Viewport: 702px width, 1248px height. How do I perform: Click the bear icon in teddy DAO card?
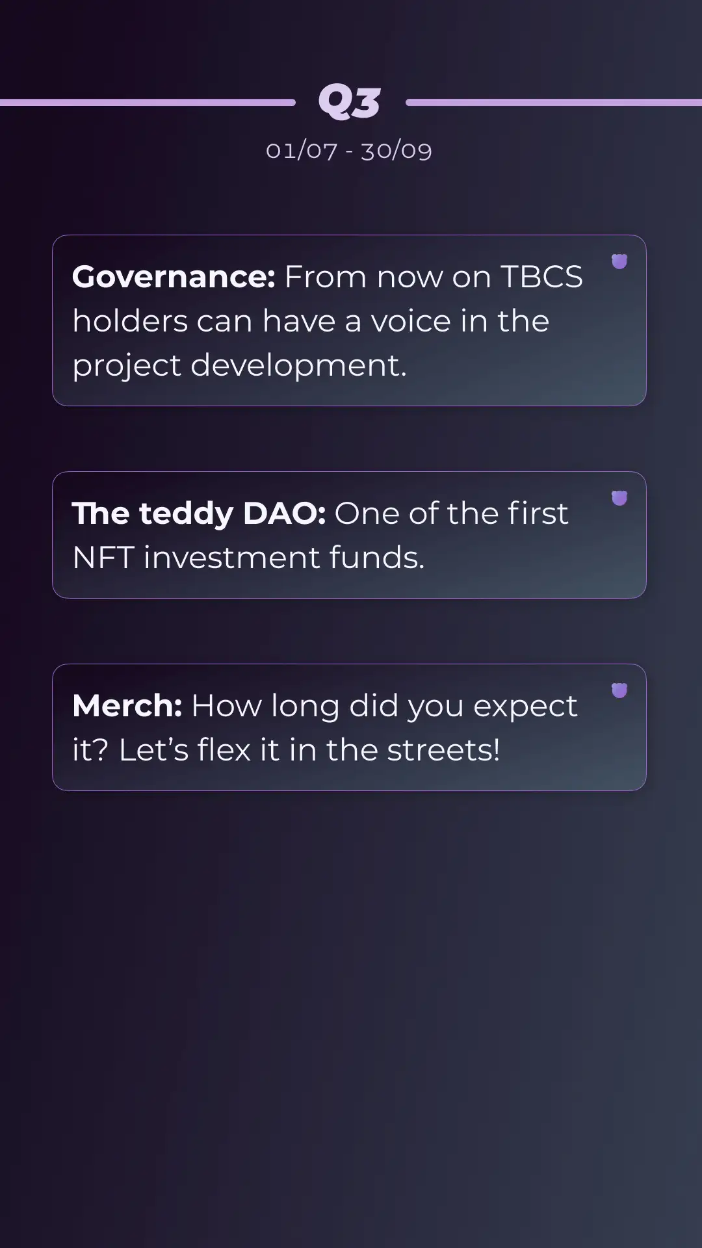[619, 498]
